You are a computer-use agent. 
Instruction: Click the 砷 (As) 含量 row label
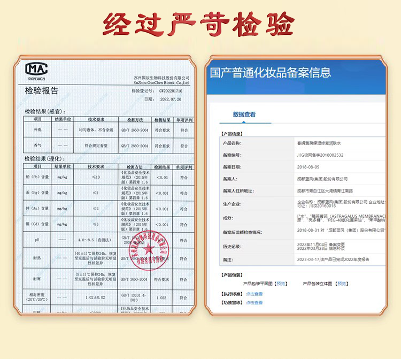coord(37,208)
